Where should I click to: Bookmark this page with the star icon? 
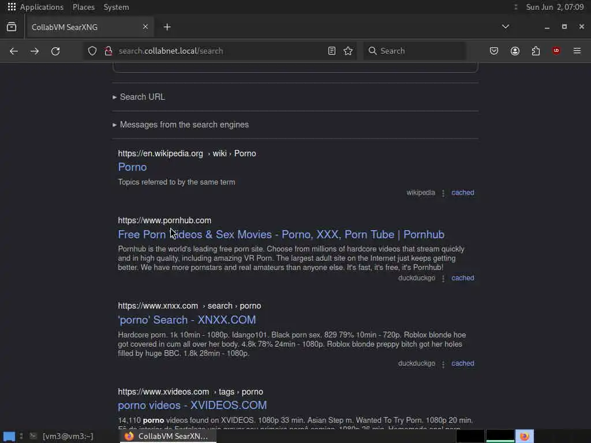348,51
